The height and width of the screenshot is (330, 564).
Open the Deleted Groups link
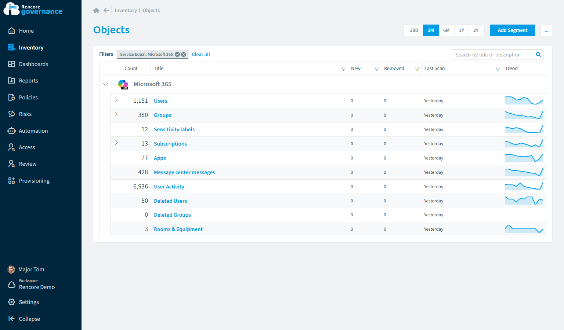172,215
